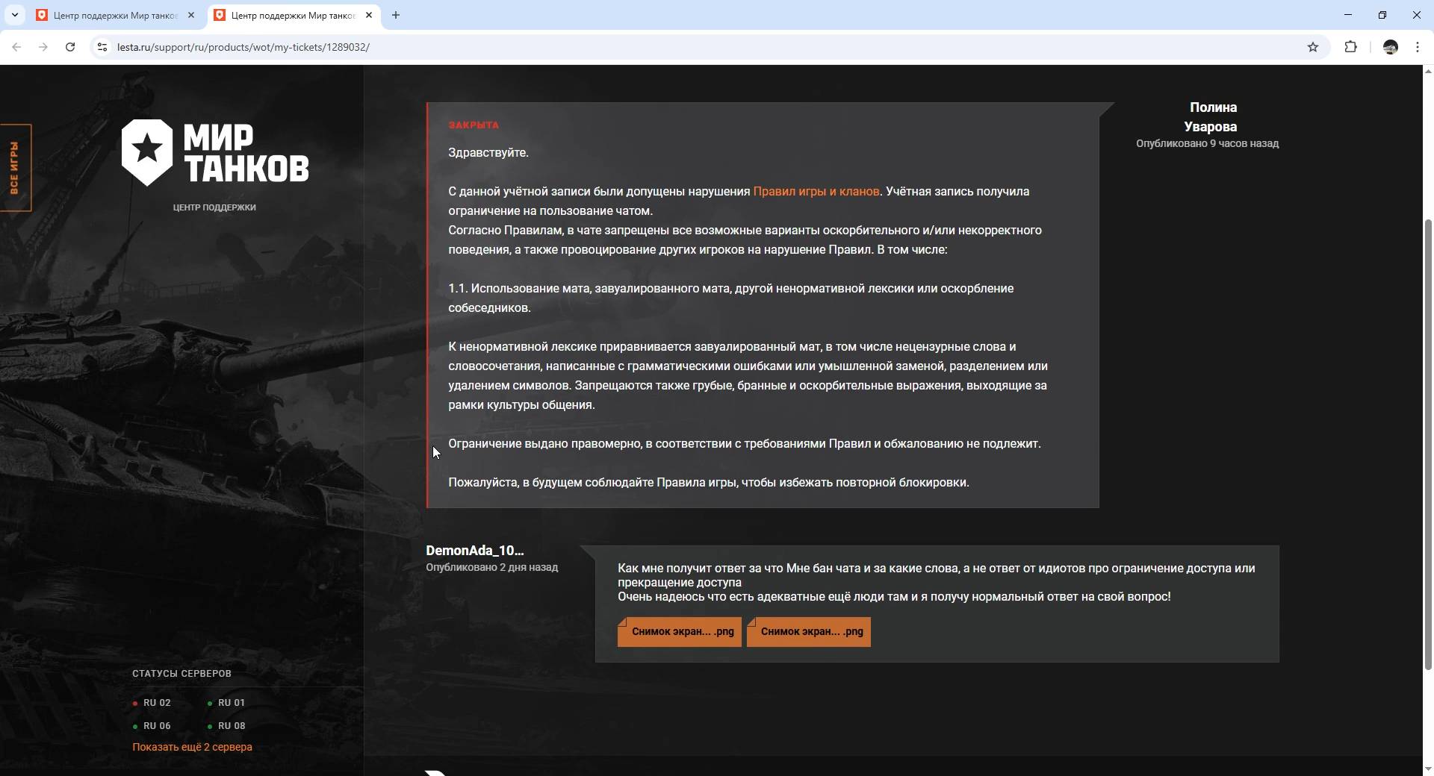Click the scrollbar up arrow
Image resolution: width=1434 pixels, height=776 pixels.
pos(1428,71)
